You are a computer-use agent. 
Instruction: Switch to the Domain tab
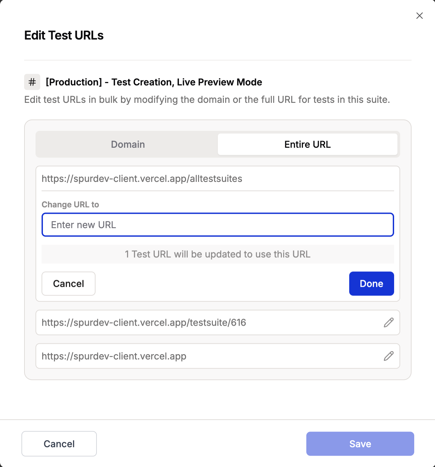127,144
